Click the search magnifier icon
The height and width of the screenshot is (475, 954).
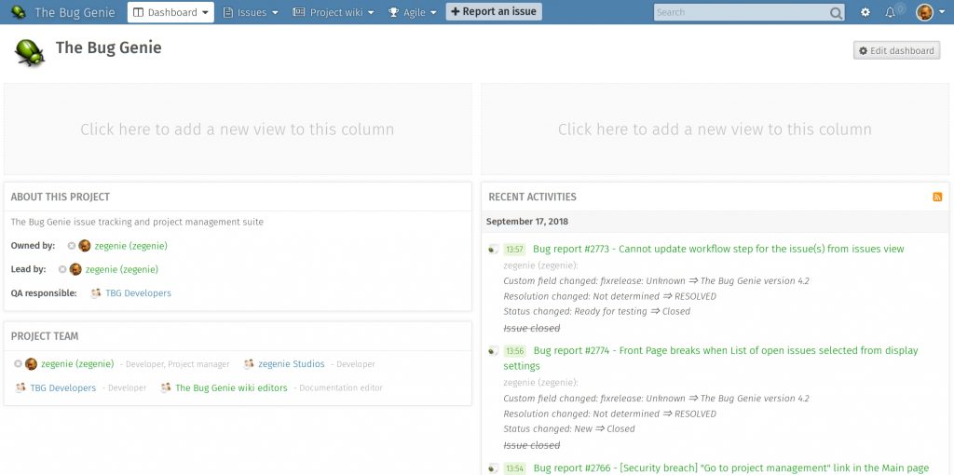click(x=836, y=13)
